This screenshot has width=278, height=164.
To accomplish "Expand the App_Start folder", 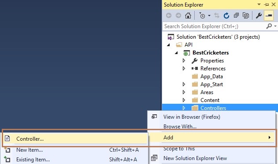I will pyautogui.click(x=184, y=84).
